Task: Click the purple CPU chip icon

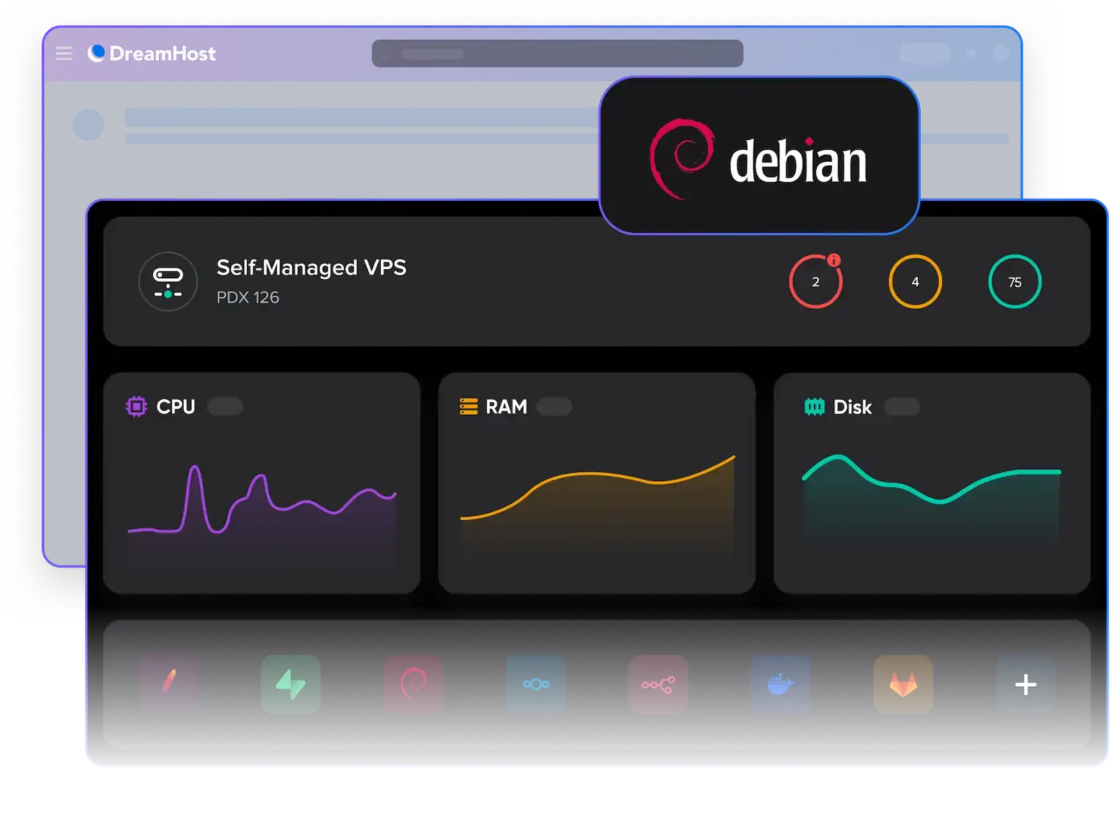Action: click(137, 406)
